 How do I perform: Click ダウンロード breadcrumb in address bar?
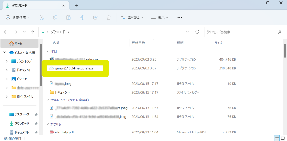point(58,32)
